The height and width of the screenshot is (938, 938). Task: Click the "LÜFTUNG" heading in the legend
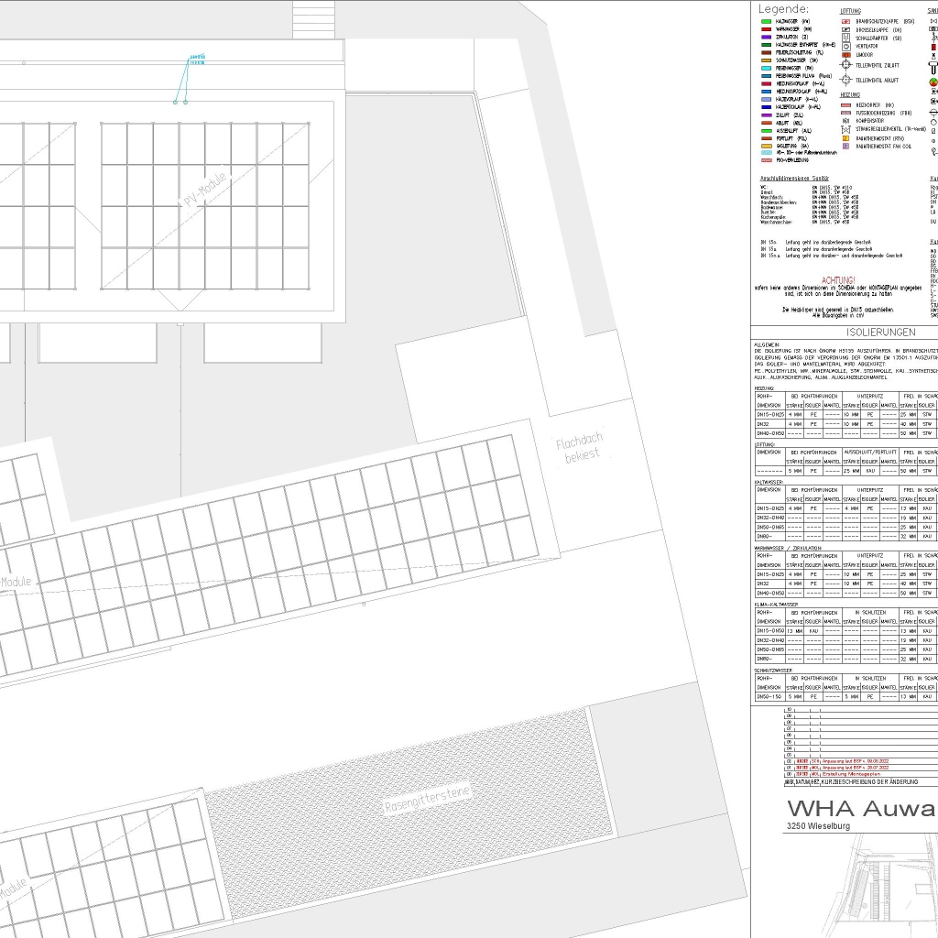(850, 11)
